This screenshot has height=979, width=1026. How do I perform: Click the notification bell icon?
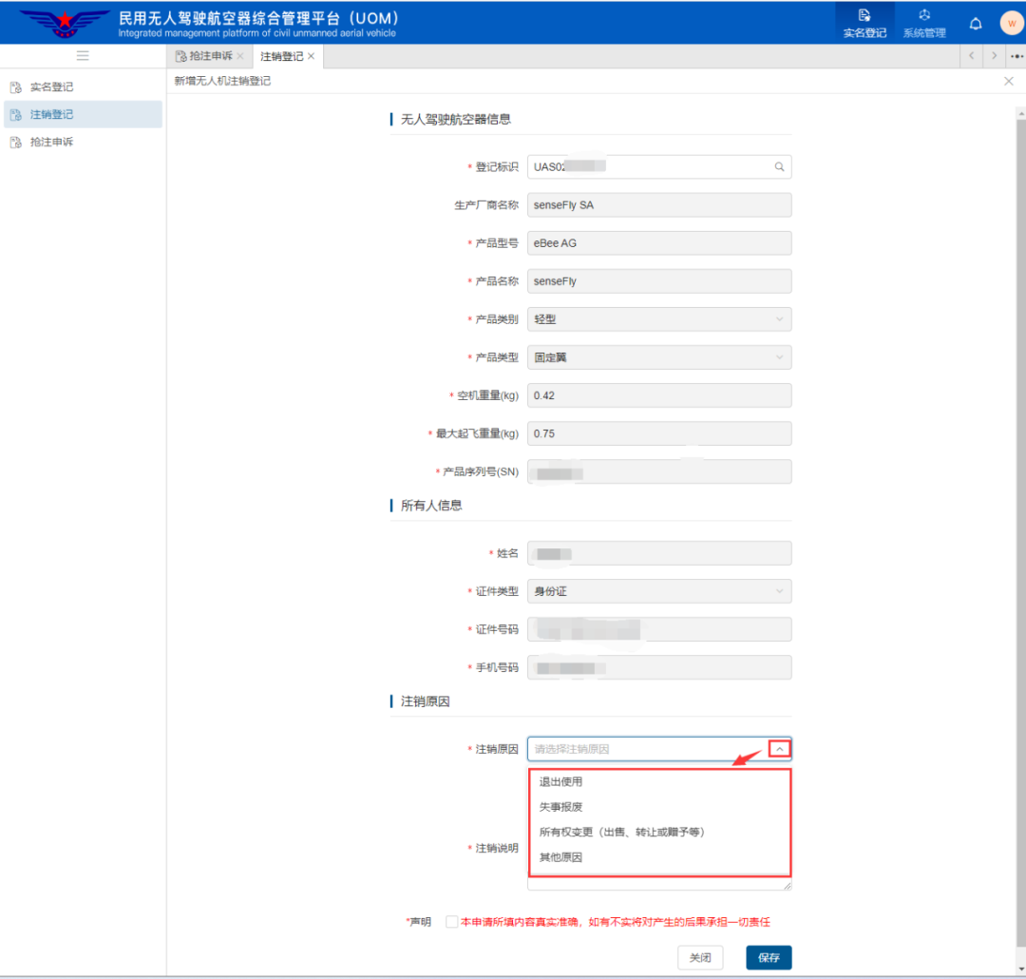pos(975,24)
